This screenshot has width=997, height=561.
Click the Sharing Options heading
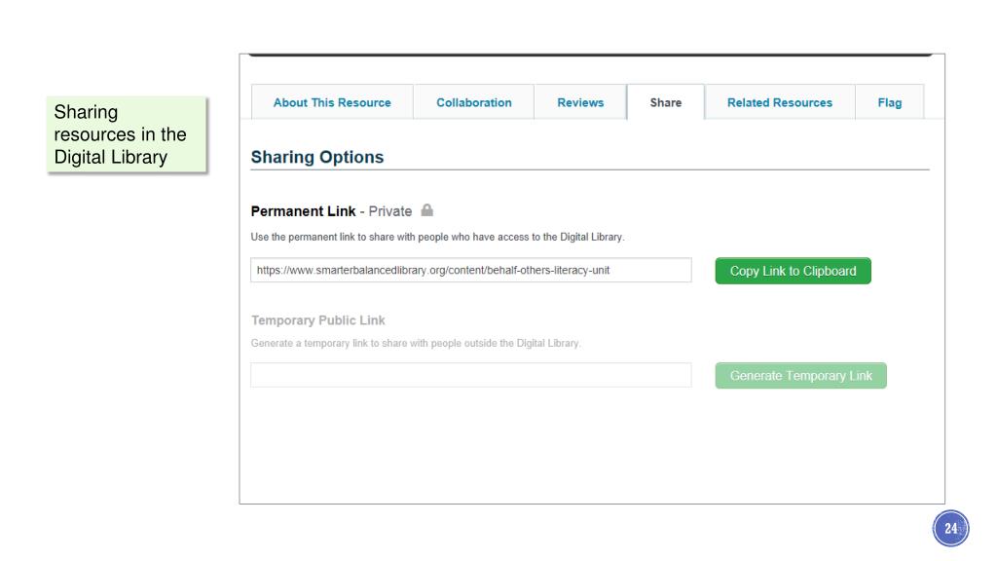click(317, 157)
